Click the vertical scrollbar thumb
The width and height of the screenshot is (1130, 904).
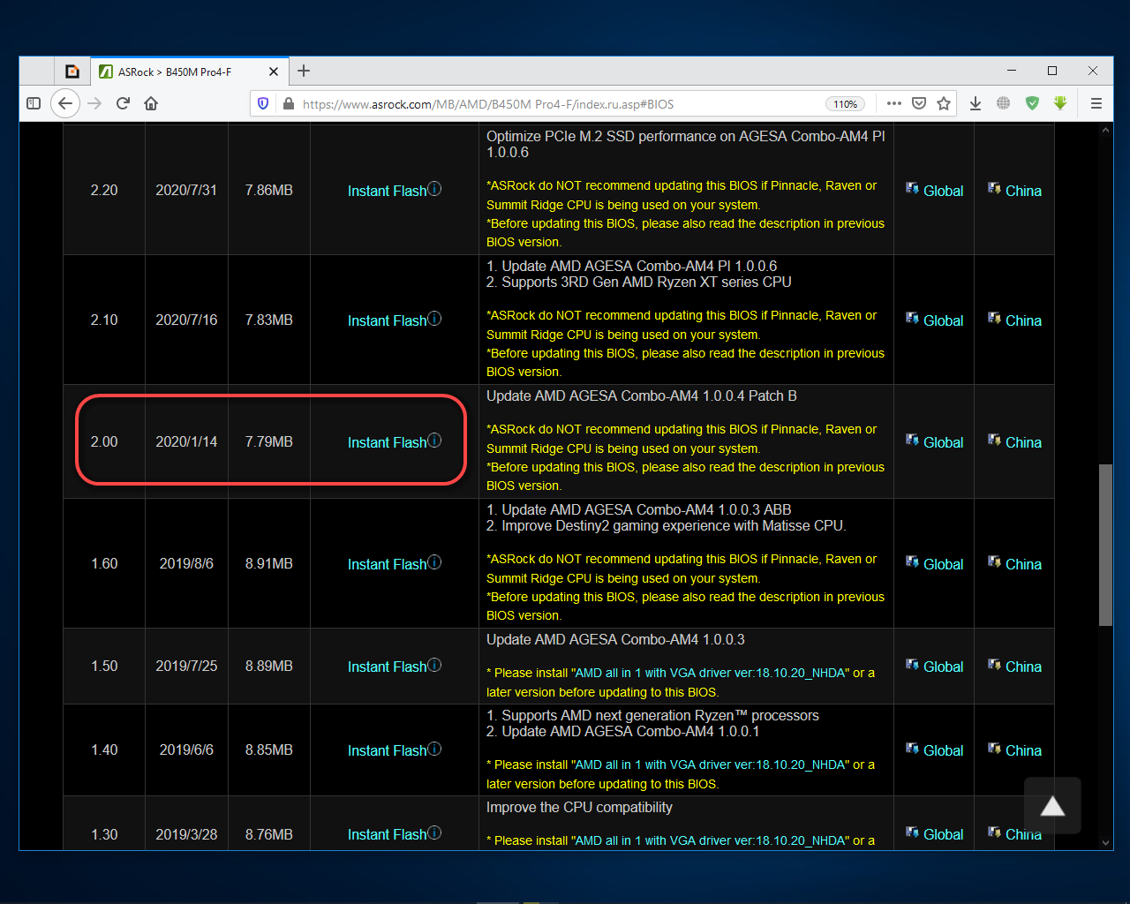1105,545
